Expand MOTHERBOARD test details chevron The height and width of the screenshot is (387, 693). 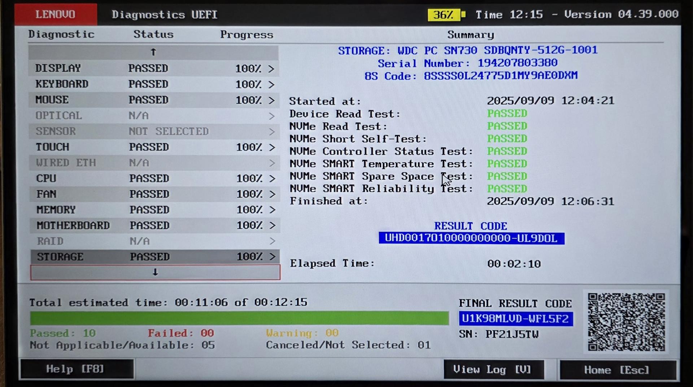273,225
